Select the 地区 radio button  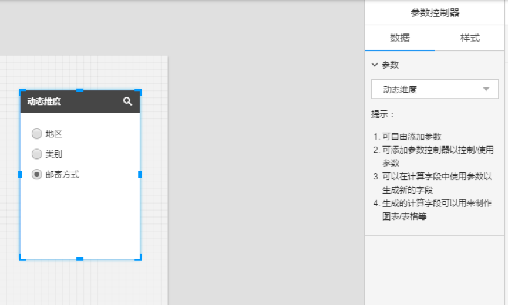[x=37, y=134]
